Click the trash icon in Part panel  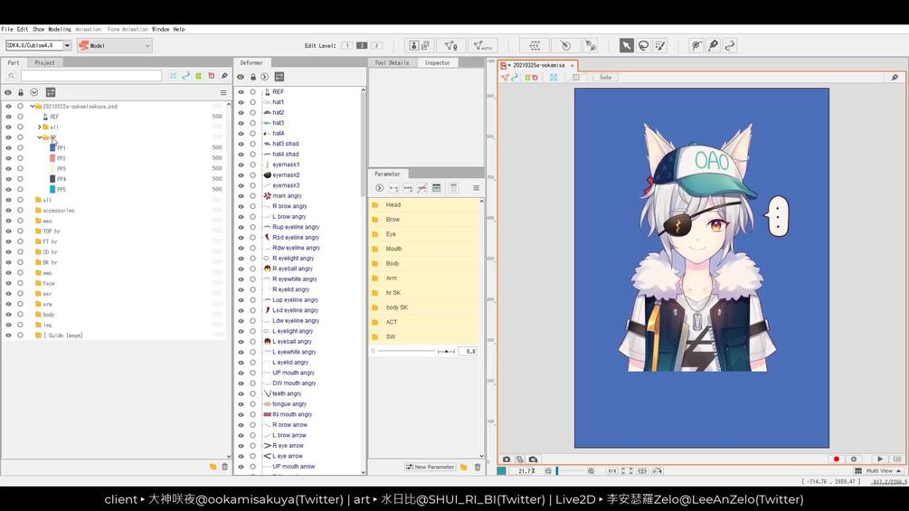click(225, 467)
